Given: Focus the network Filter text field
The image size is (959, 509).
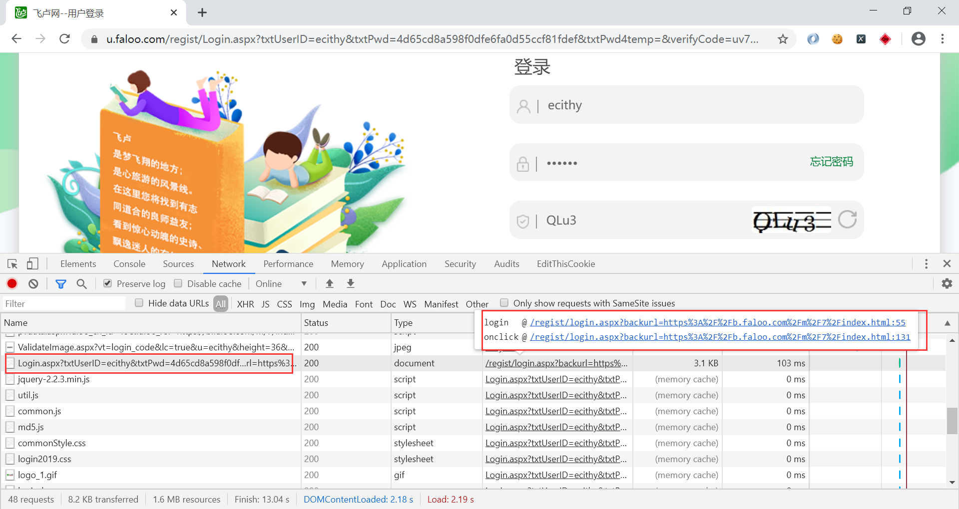Looking at the screenshot, I should click(x=64, y=303).
